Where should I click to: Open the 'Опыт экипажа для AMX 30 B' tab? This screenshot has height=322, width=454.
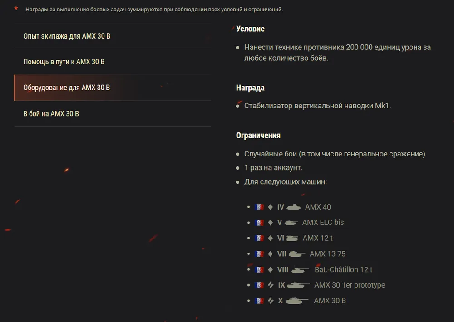(x=67, y=36)
